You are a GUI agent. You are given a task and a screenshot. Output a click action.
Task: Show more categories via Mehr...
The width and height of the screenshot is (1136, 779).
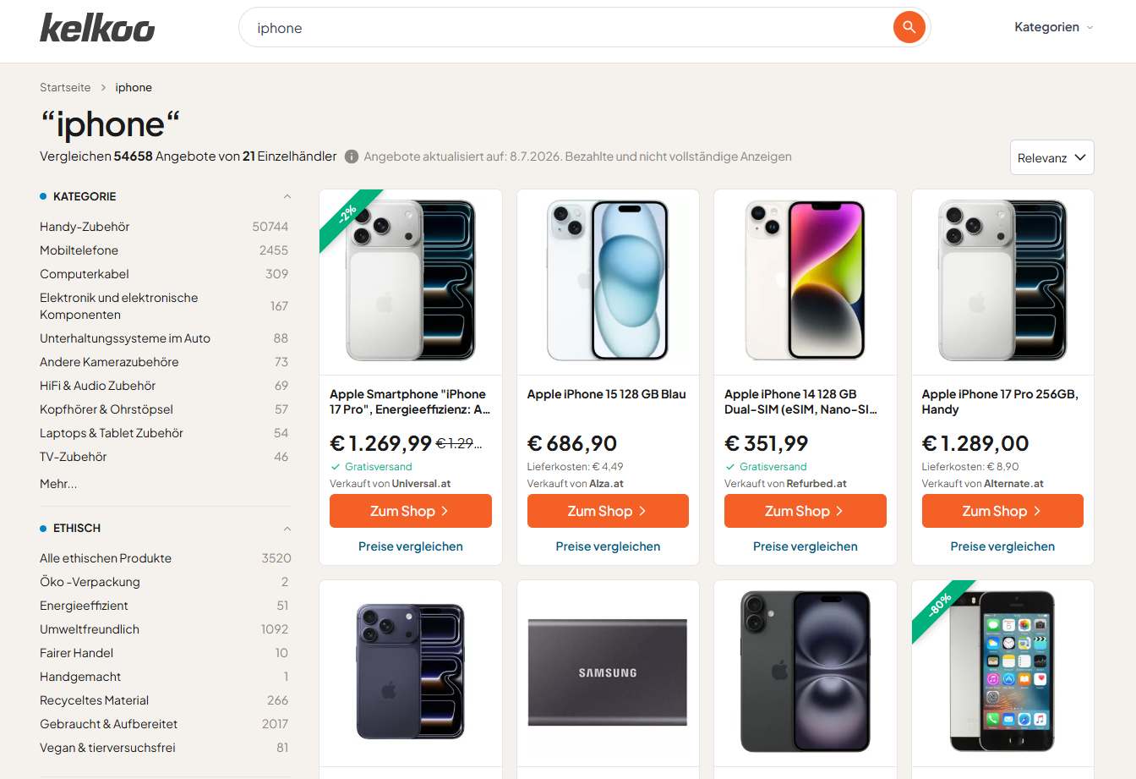tap(58, 484)
